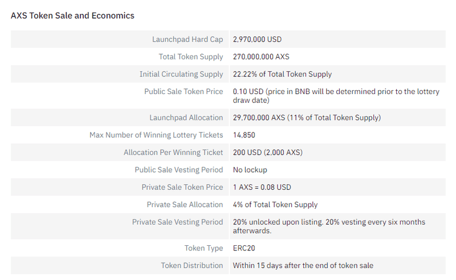456x280 pixels.
Task: Click the 270,000,000 AXS value
Action: (261, 56)
